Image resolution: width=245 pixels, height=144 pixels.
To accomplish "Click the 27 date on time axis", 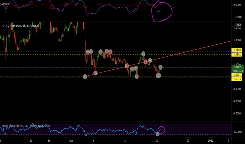I will (188, 141).
